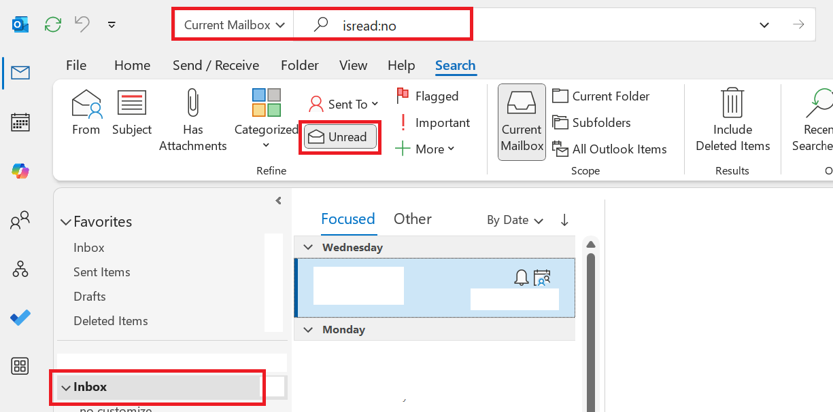
Task: Switch to the Send / Receive tab
Action: 216,65
